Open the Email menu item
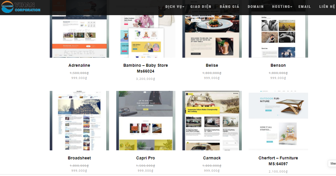This screenshot has height=176, width=336. pyautogui.click(x=305, y=7)
